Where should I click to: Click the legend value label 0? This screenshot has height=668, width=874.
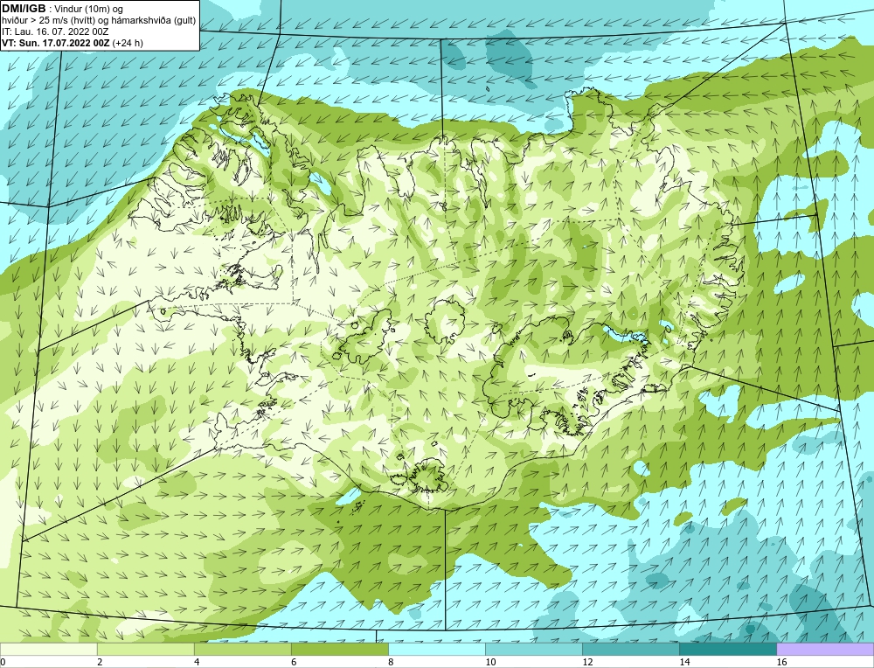click(3, 662)
